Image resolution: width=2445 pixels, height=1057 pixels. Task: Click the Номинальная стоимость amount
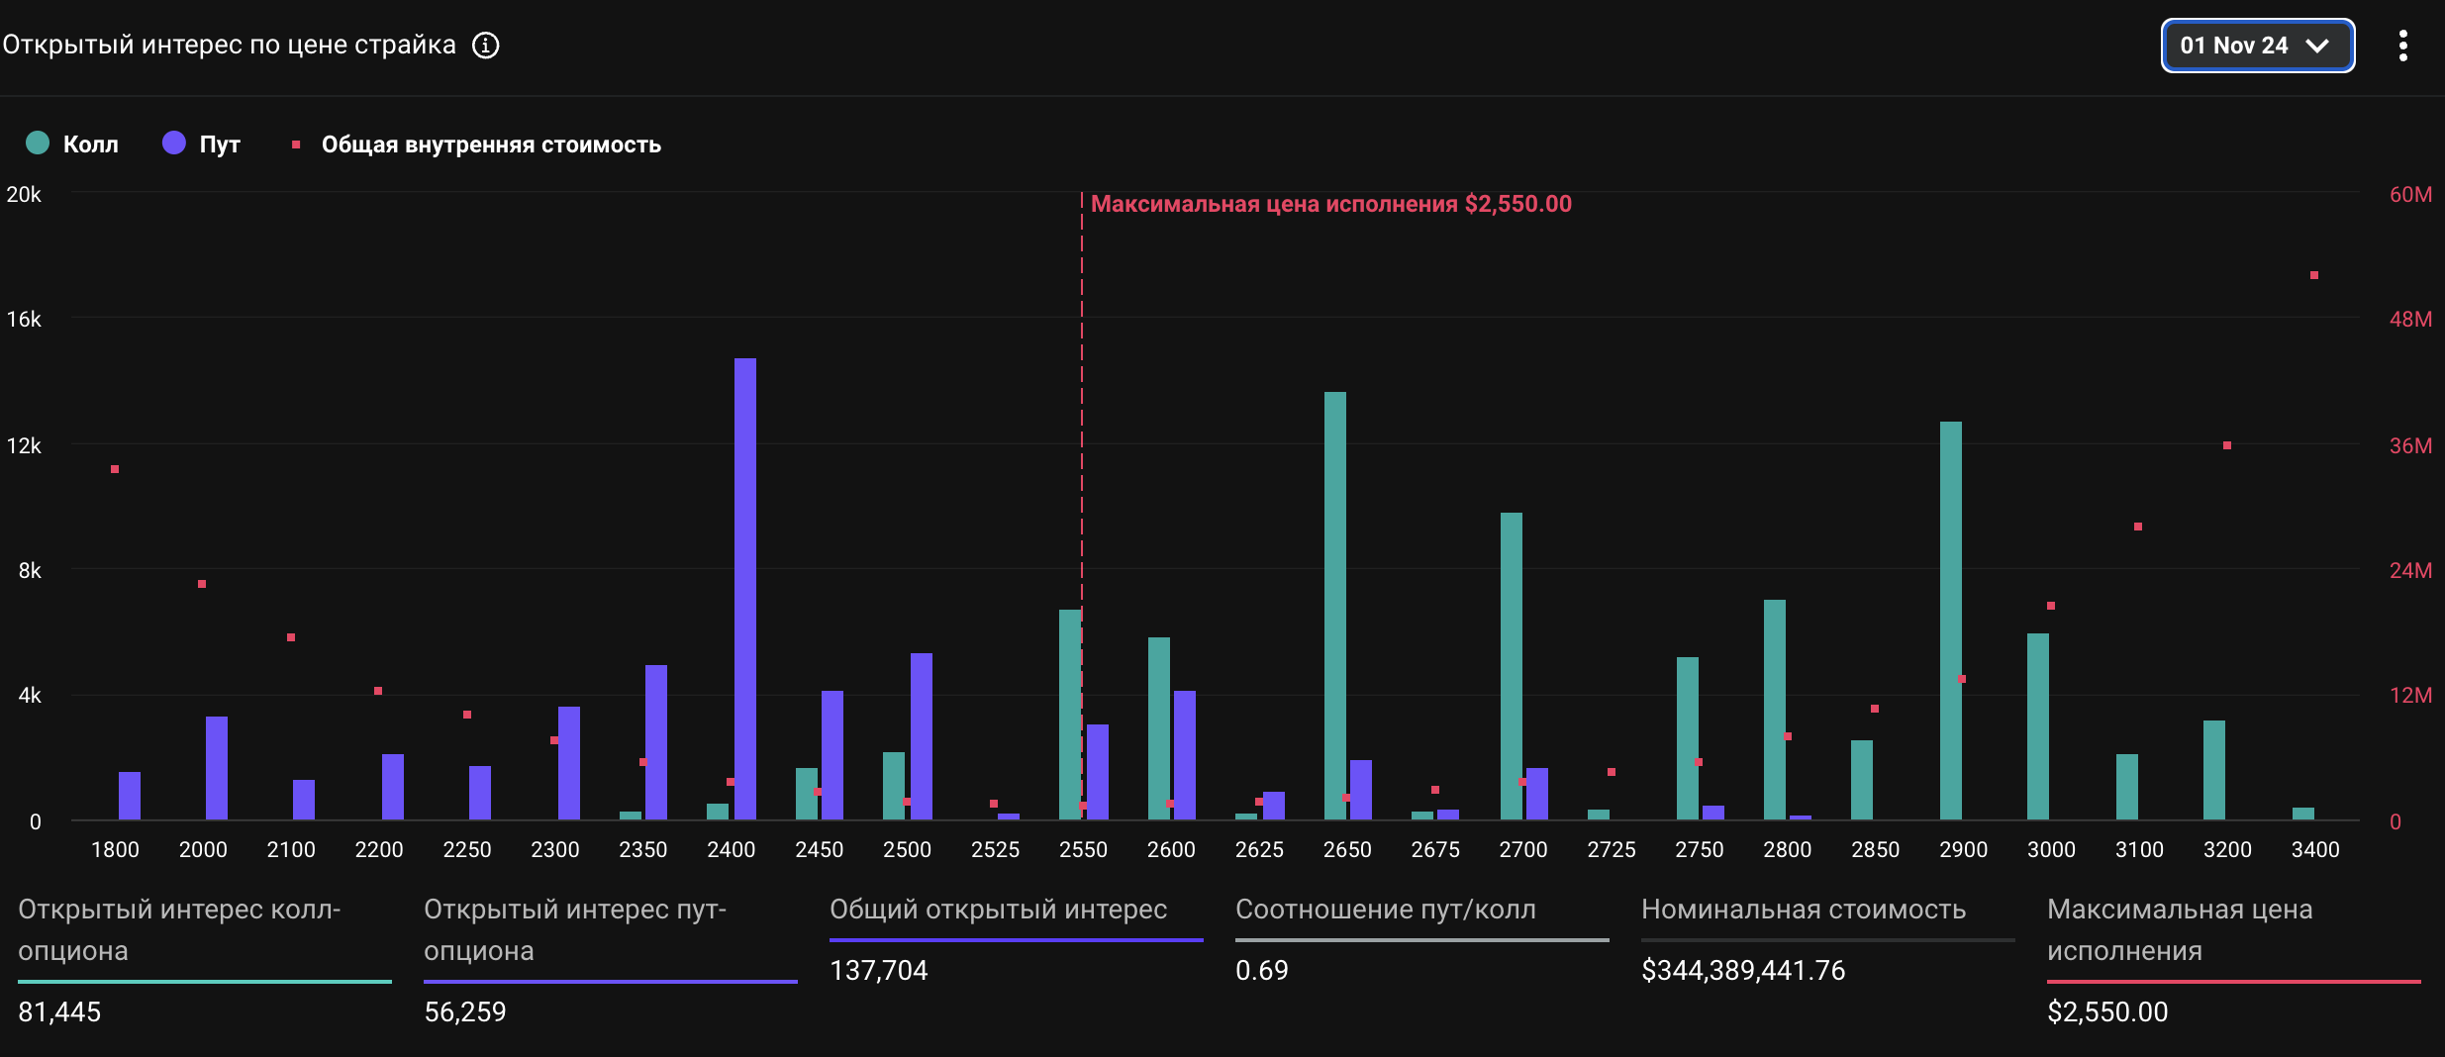coord(1742,970)
